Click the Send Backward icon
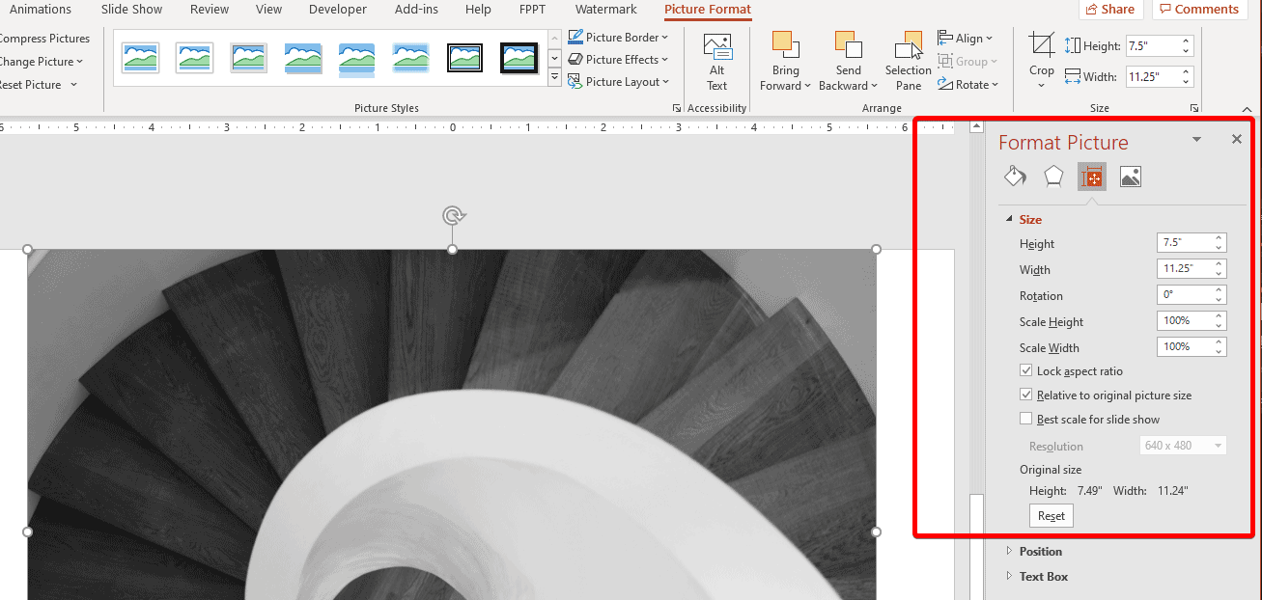 coord(848,46)
